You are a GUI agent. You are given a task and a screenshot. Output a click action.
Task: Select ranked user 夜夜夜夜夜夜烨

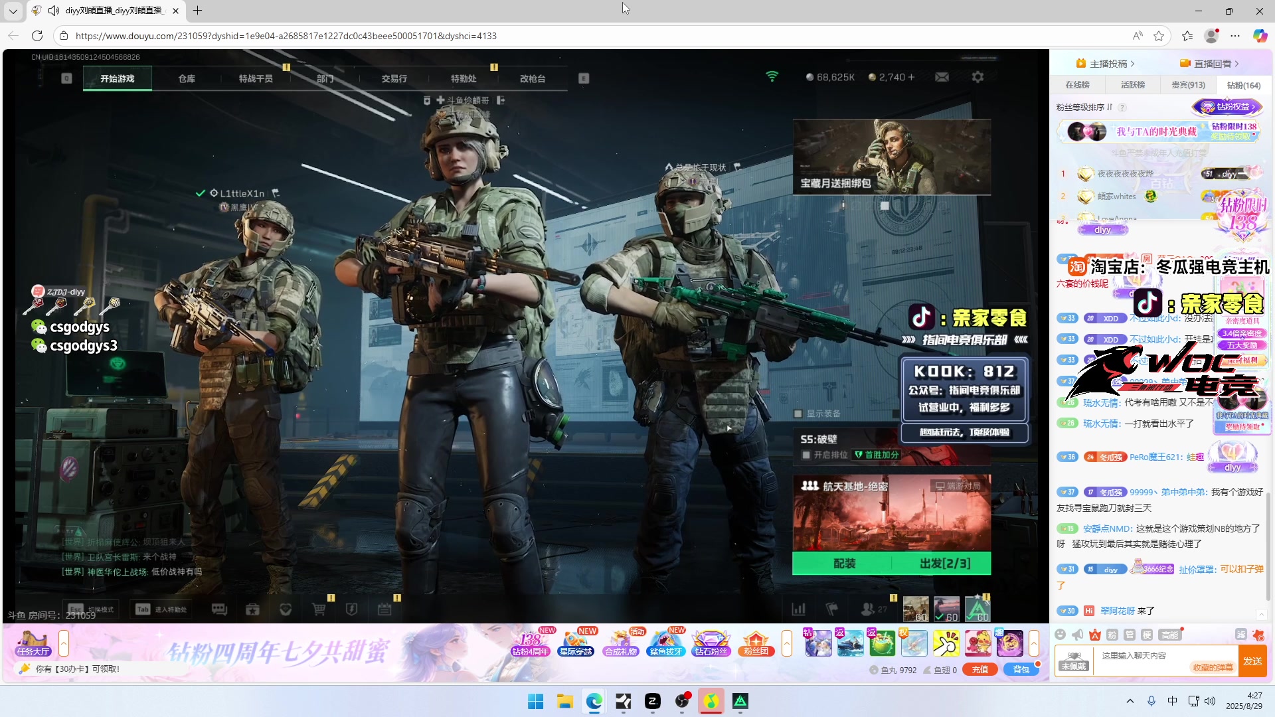pos(1125,174)
